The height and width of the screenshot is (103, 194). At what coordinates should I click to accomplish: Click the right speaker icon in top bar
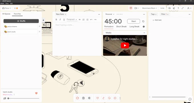174,8
